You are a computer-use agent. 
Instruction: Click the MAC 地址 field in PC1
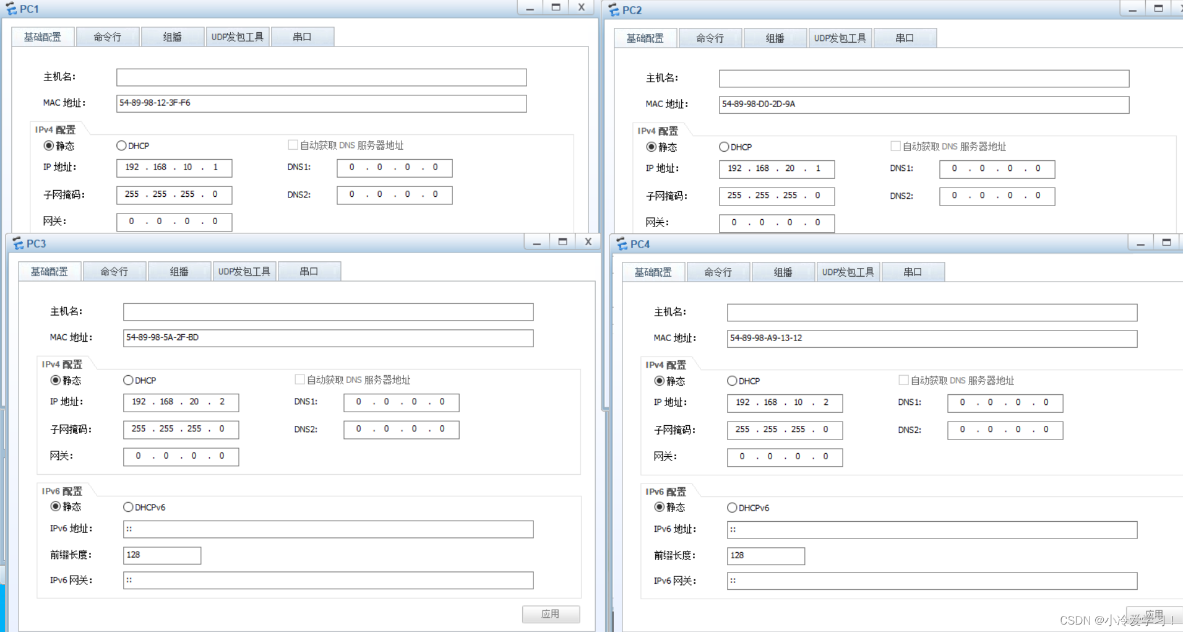tap(322, 103)
